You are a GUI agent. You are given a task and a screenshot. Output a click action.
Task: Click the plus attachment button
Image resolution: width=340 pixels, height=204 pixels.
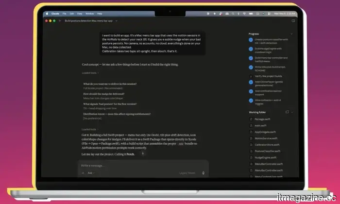(83, 173)
